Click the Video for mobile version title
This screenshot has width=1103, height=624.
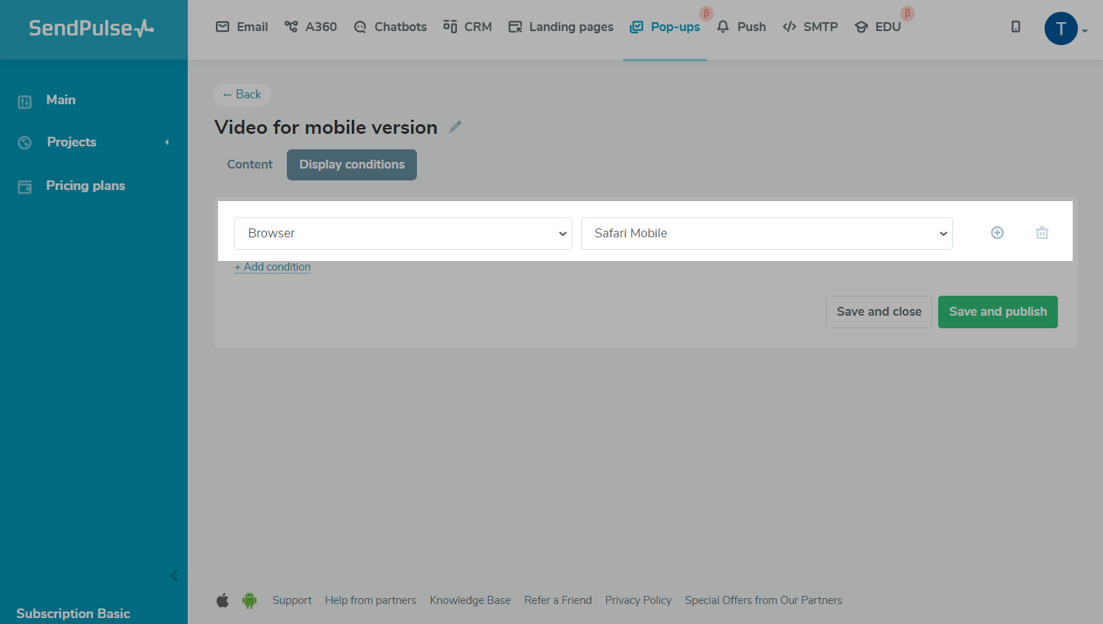(326, 127)
